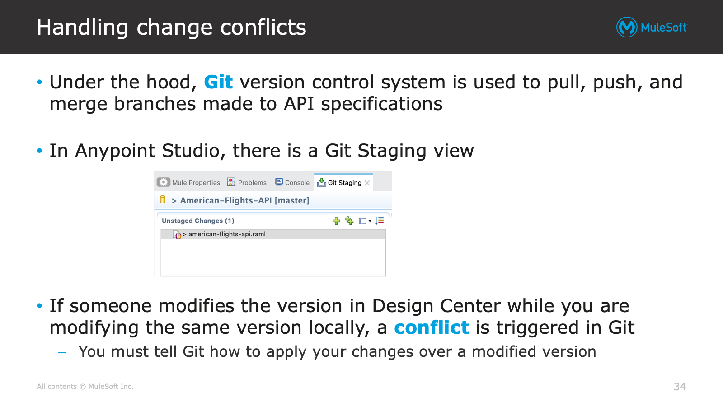Image resolution: width=723 pixels, height=406 pixels.
Task: Click the presentation list view icon
Action: tap(362, 221)
